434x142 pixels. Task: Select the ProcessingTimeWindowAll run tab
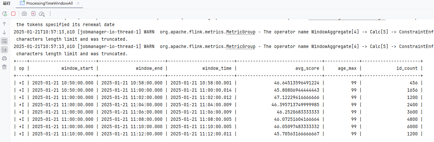pos(49,3)
